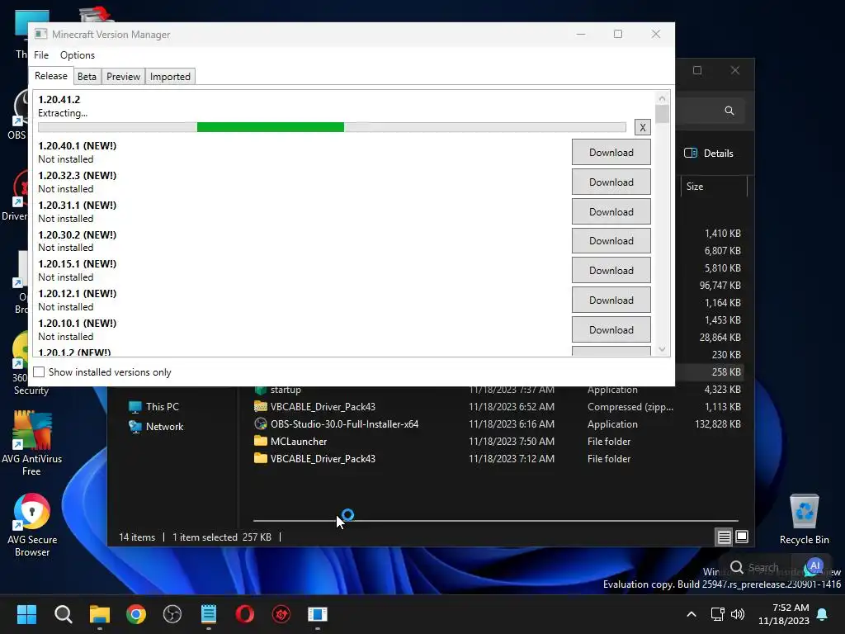Switch to the Preview tab
The image size is (845, 634).
coord(124,77)
